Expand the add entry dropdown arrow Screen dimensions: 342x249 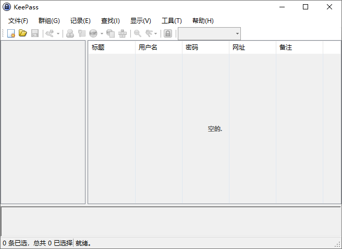point(58,33)
